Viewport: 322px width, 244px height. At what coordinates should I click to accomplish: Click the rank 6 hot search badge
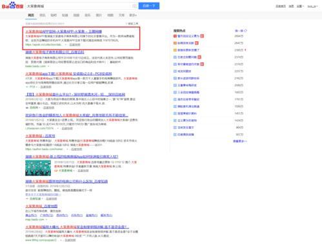[175, 71]
